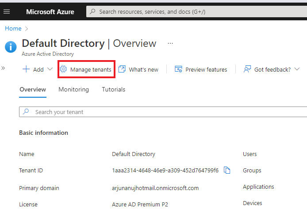
Task: Click the Name field label
Action: (27, 154)
